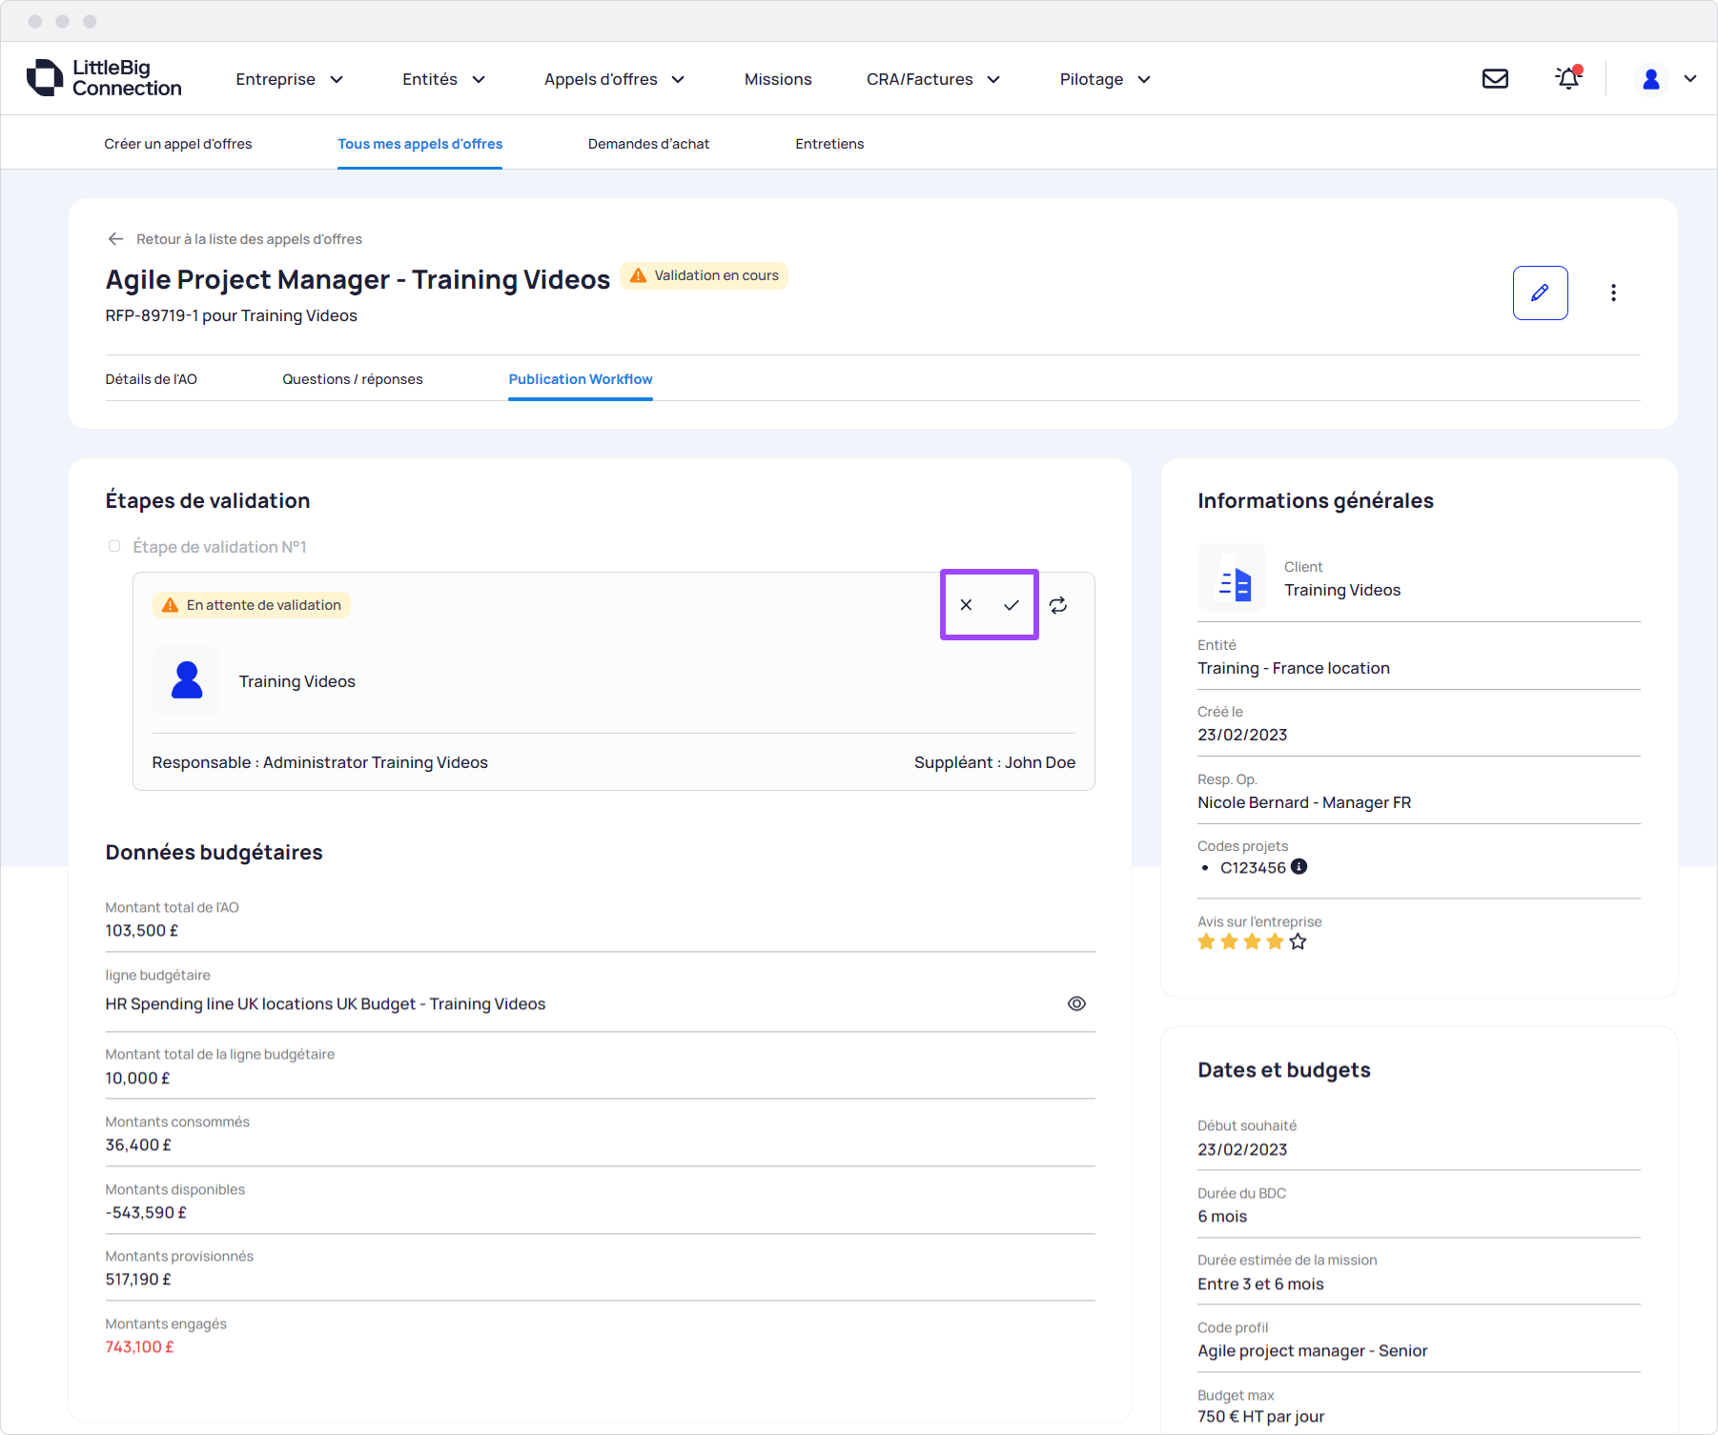Viewport: 1718px width, 1435px height.
Task: Select the Tous mes appels d'offres tab
Action: [x=419, y=144]
